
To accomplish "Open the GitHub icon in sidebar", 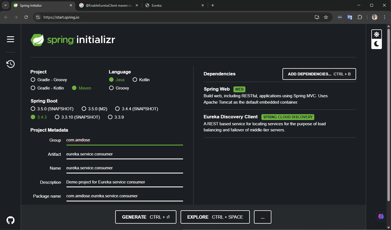I will tap(11, 220).
